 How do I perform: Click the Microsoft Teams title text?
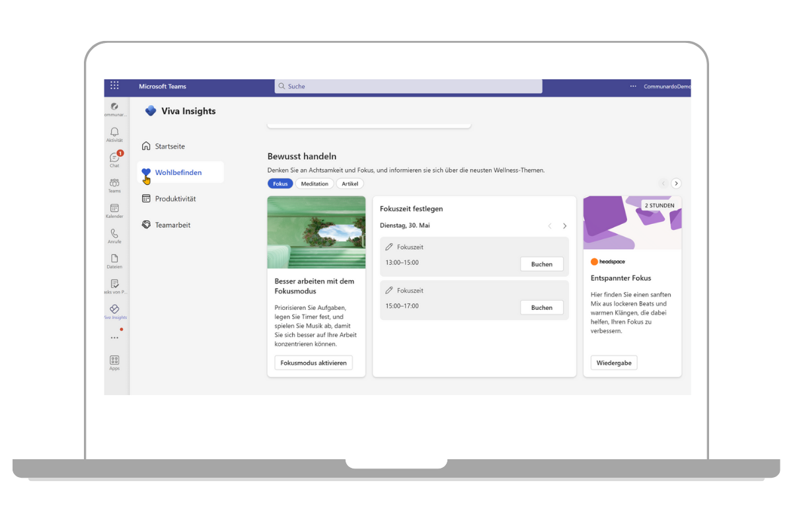coord(163,87)
